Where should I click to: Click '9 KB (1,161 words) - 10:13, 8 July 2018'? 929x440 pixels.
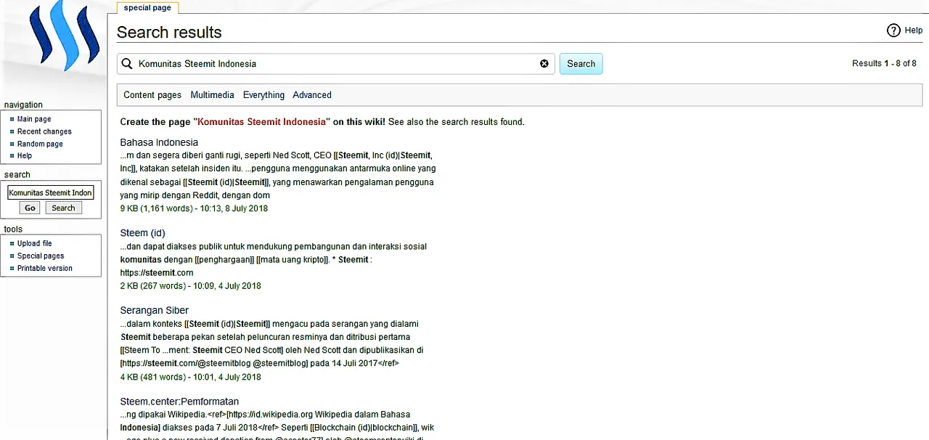coord(194,208)
